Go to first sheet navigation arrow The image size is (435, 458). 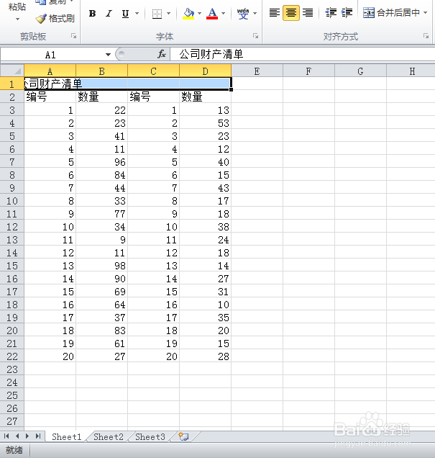click(6, 436)
